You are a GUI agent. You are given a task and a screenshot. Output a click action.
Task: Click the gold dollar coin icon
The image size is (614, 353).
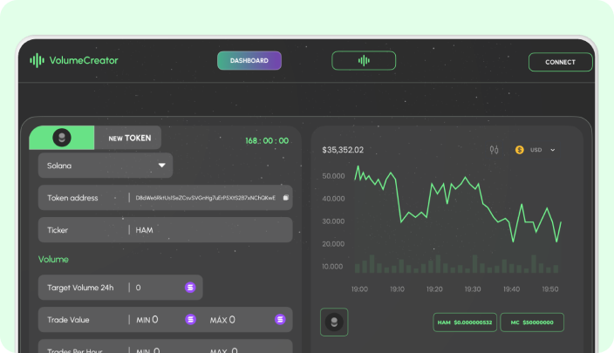519,150
